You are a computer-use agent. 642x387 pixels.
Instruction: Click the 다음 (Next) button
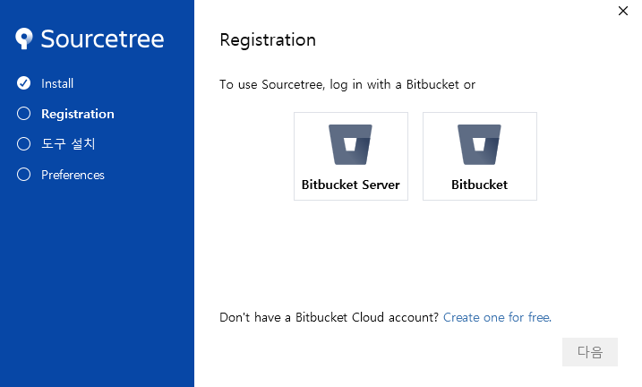point(590,352)
